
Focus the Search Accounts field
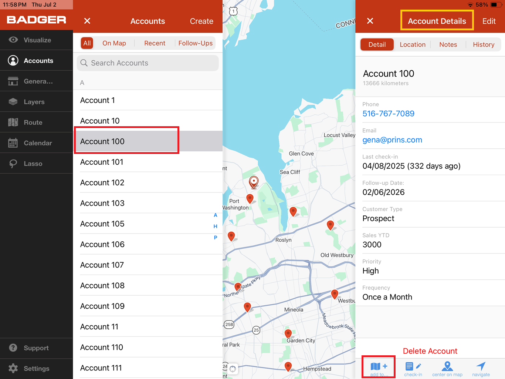tap(148, 63)
